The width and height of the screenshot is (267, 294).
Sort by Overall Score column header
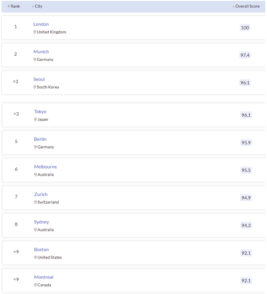[247, 6]
